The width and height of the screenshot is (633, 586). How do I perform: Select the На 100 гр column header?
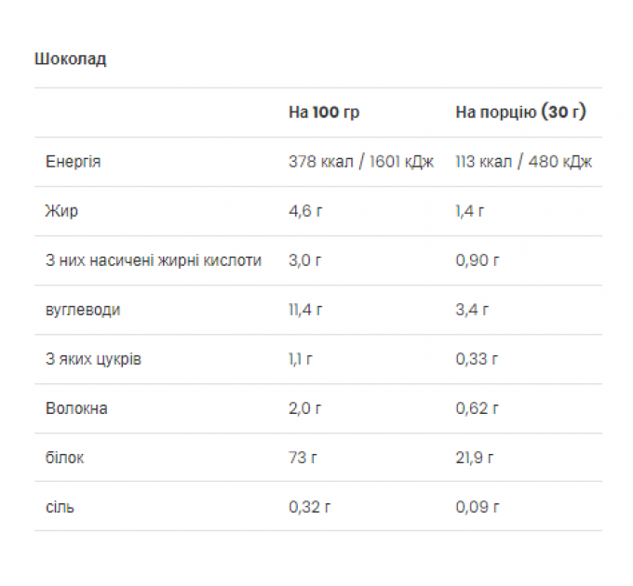324,113
